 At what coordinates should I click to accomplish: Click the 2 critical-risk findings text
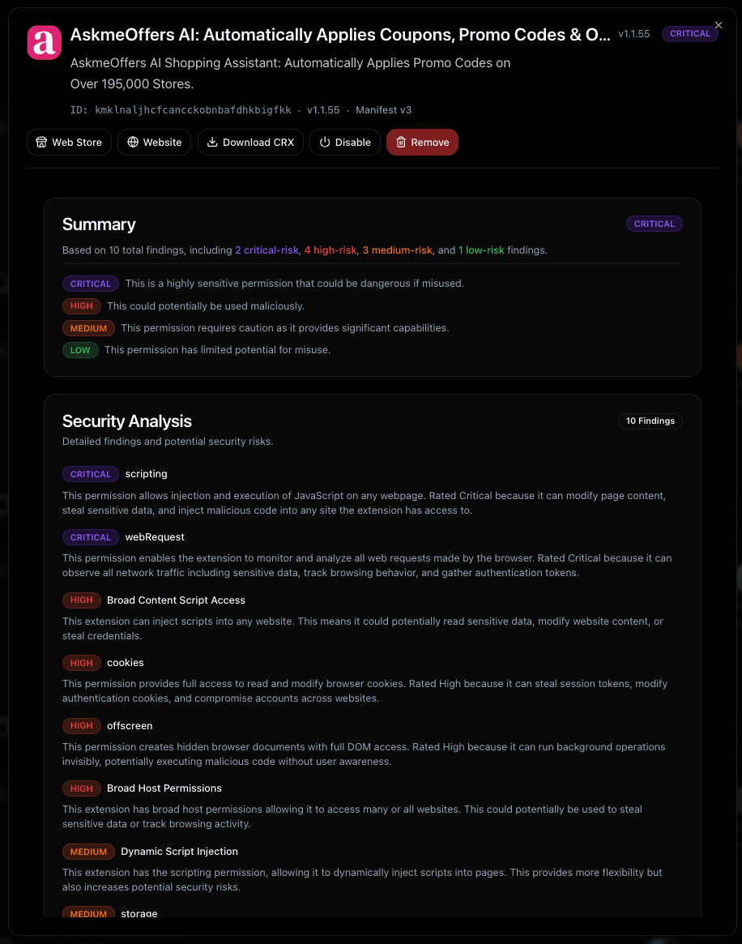[x=267, y=250]
